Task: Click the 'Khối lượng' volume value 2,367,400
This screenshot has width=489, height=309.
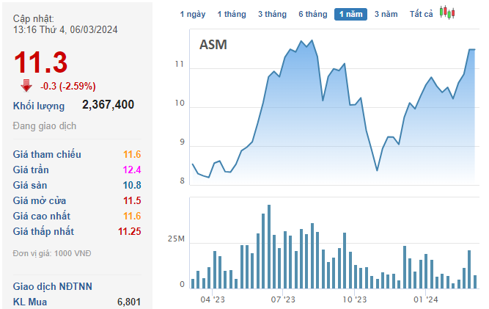Action: pyautogui.click(x=108, y=105)
